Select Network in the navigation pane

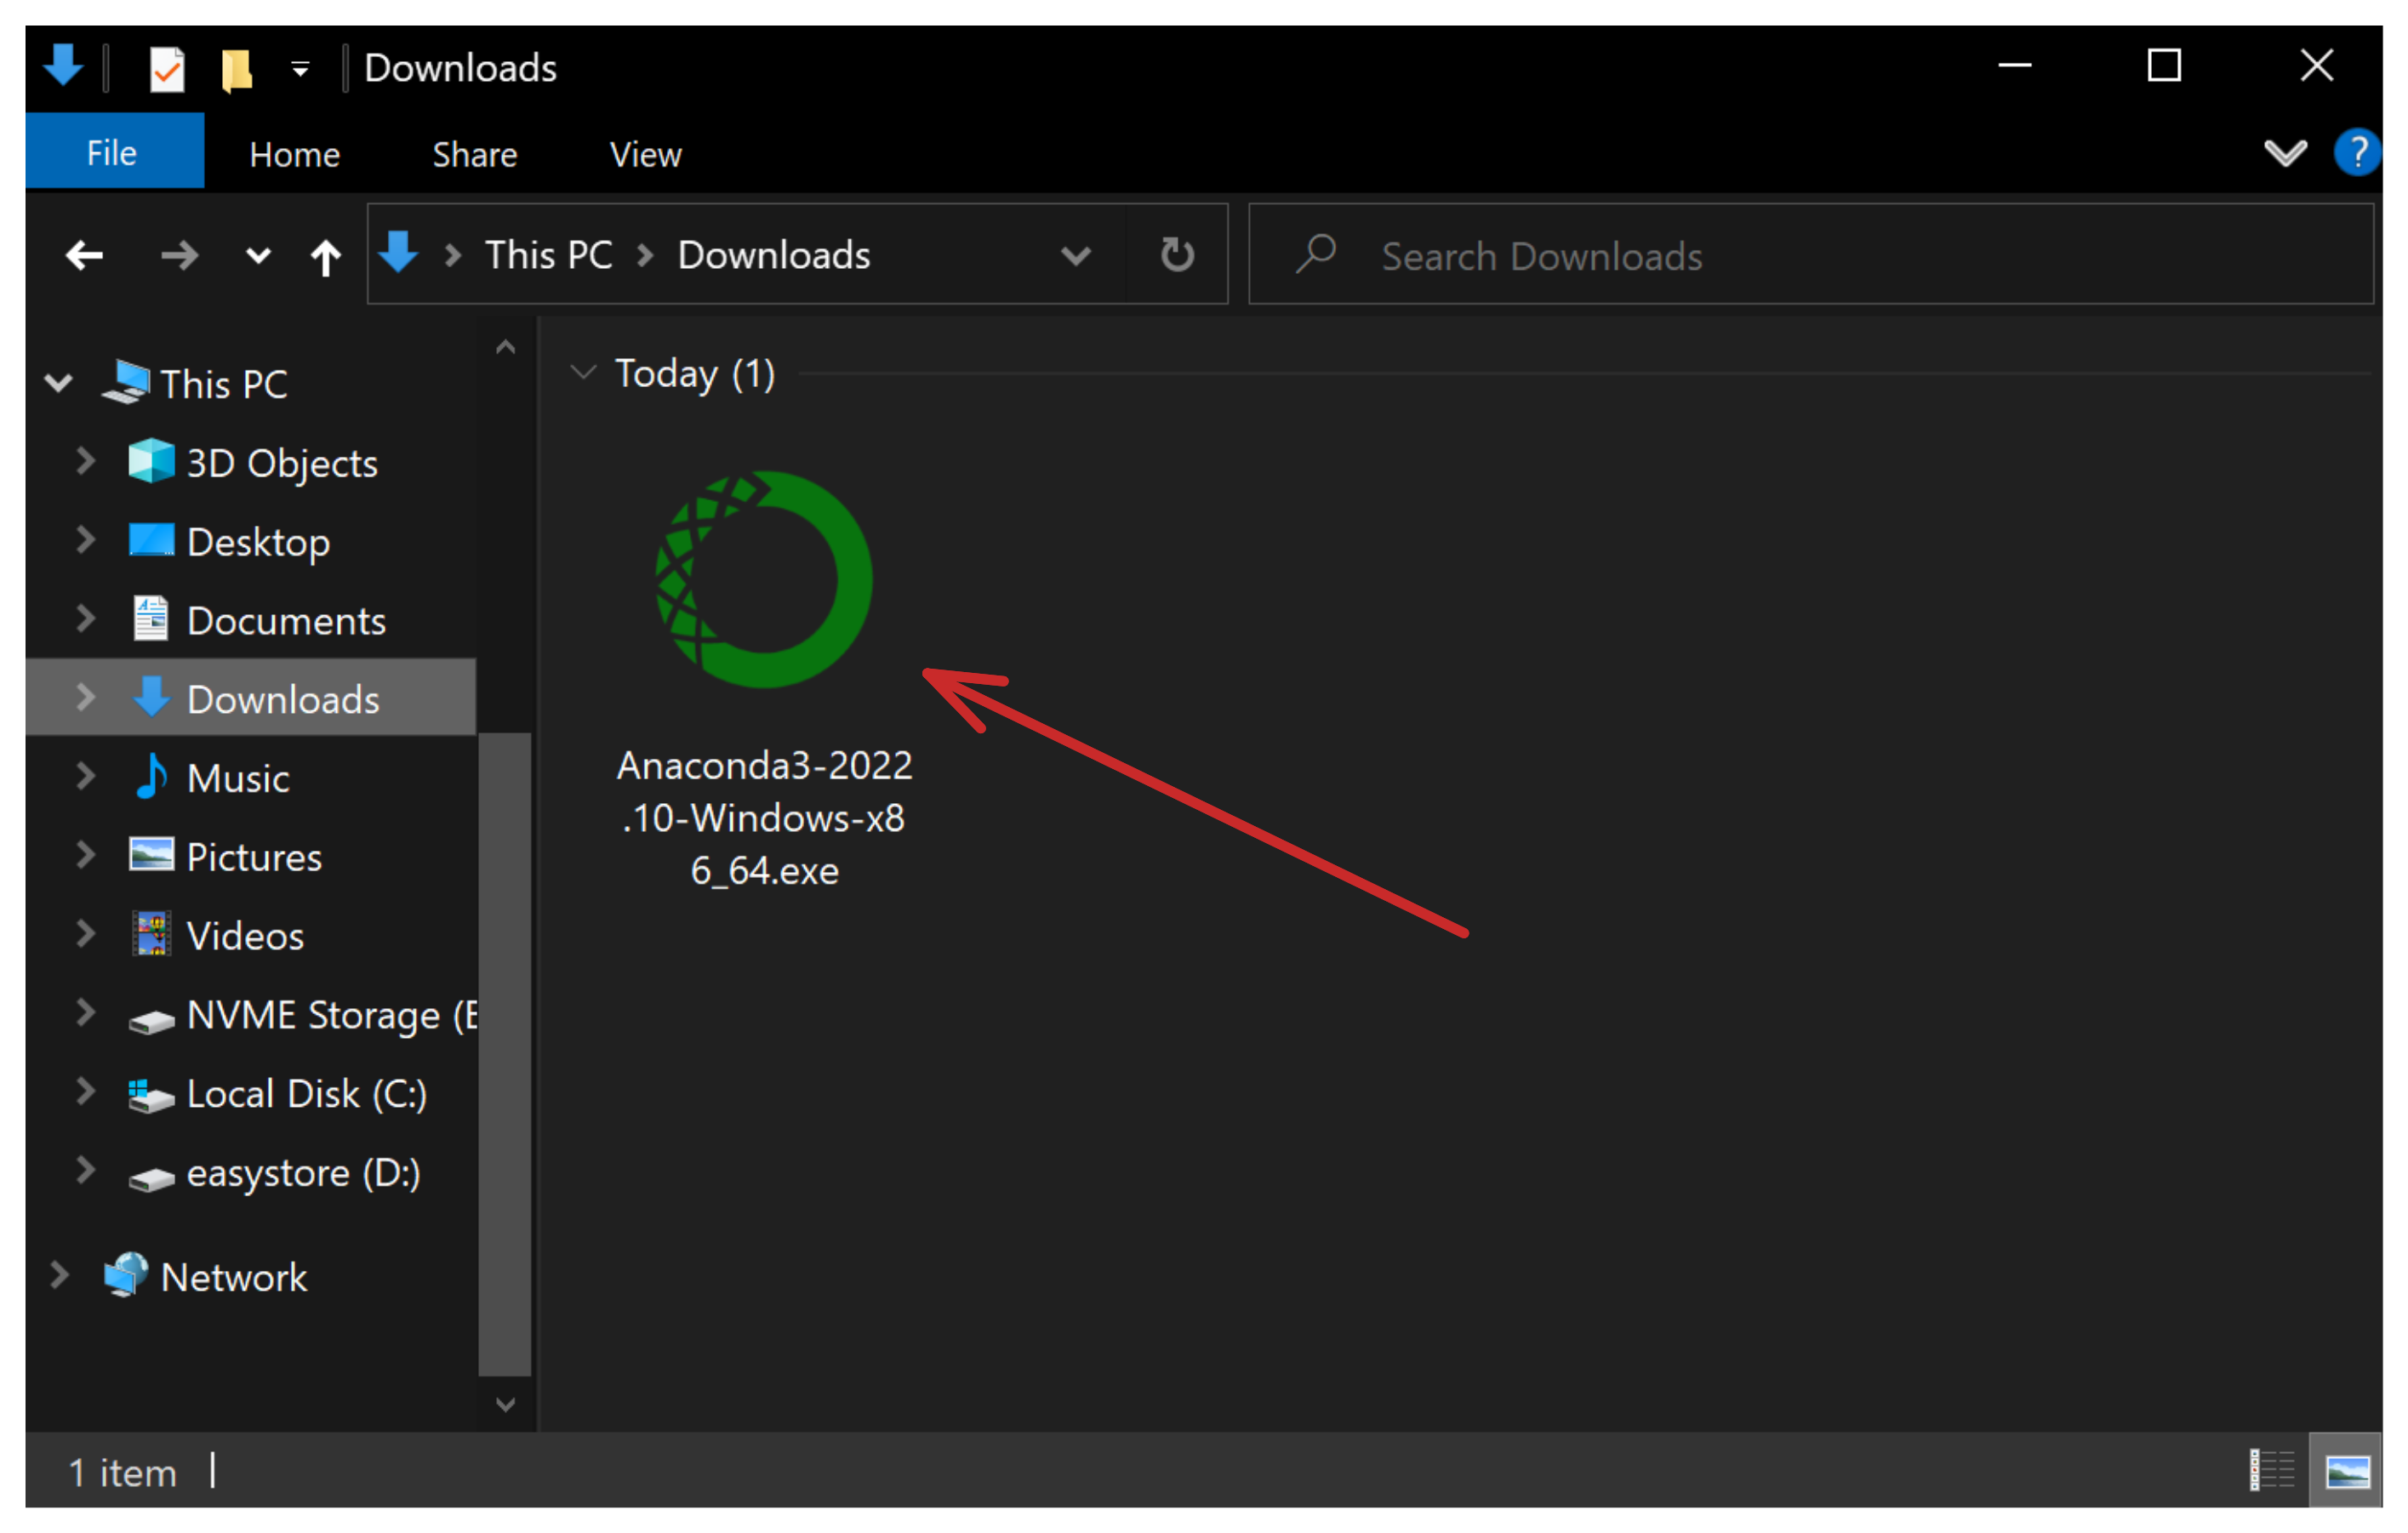tap(234, 1277)
